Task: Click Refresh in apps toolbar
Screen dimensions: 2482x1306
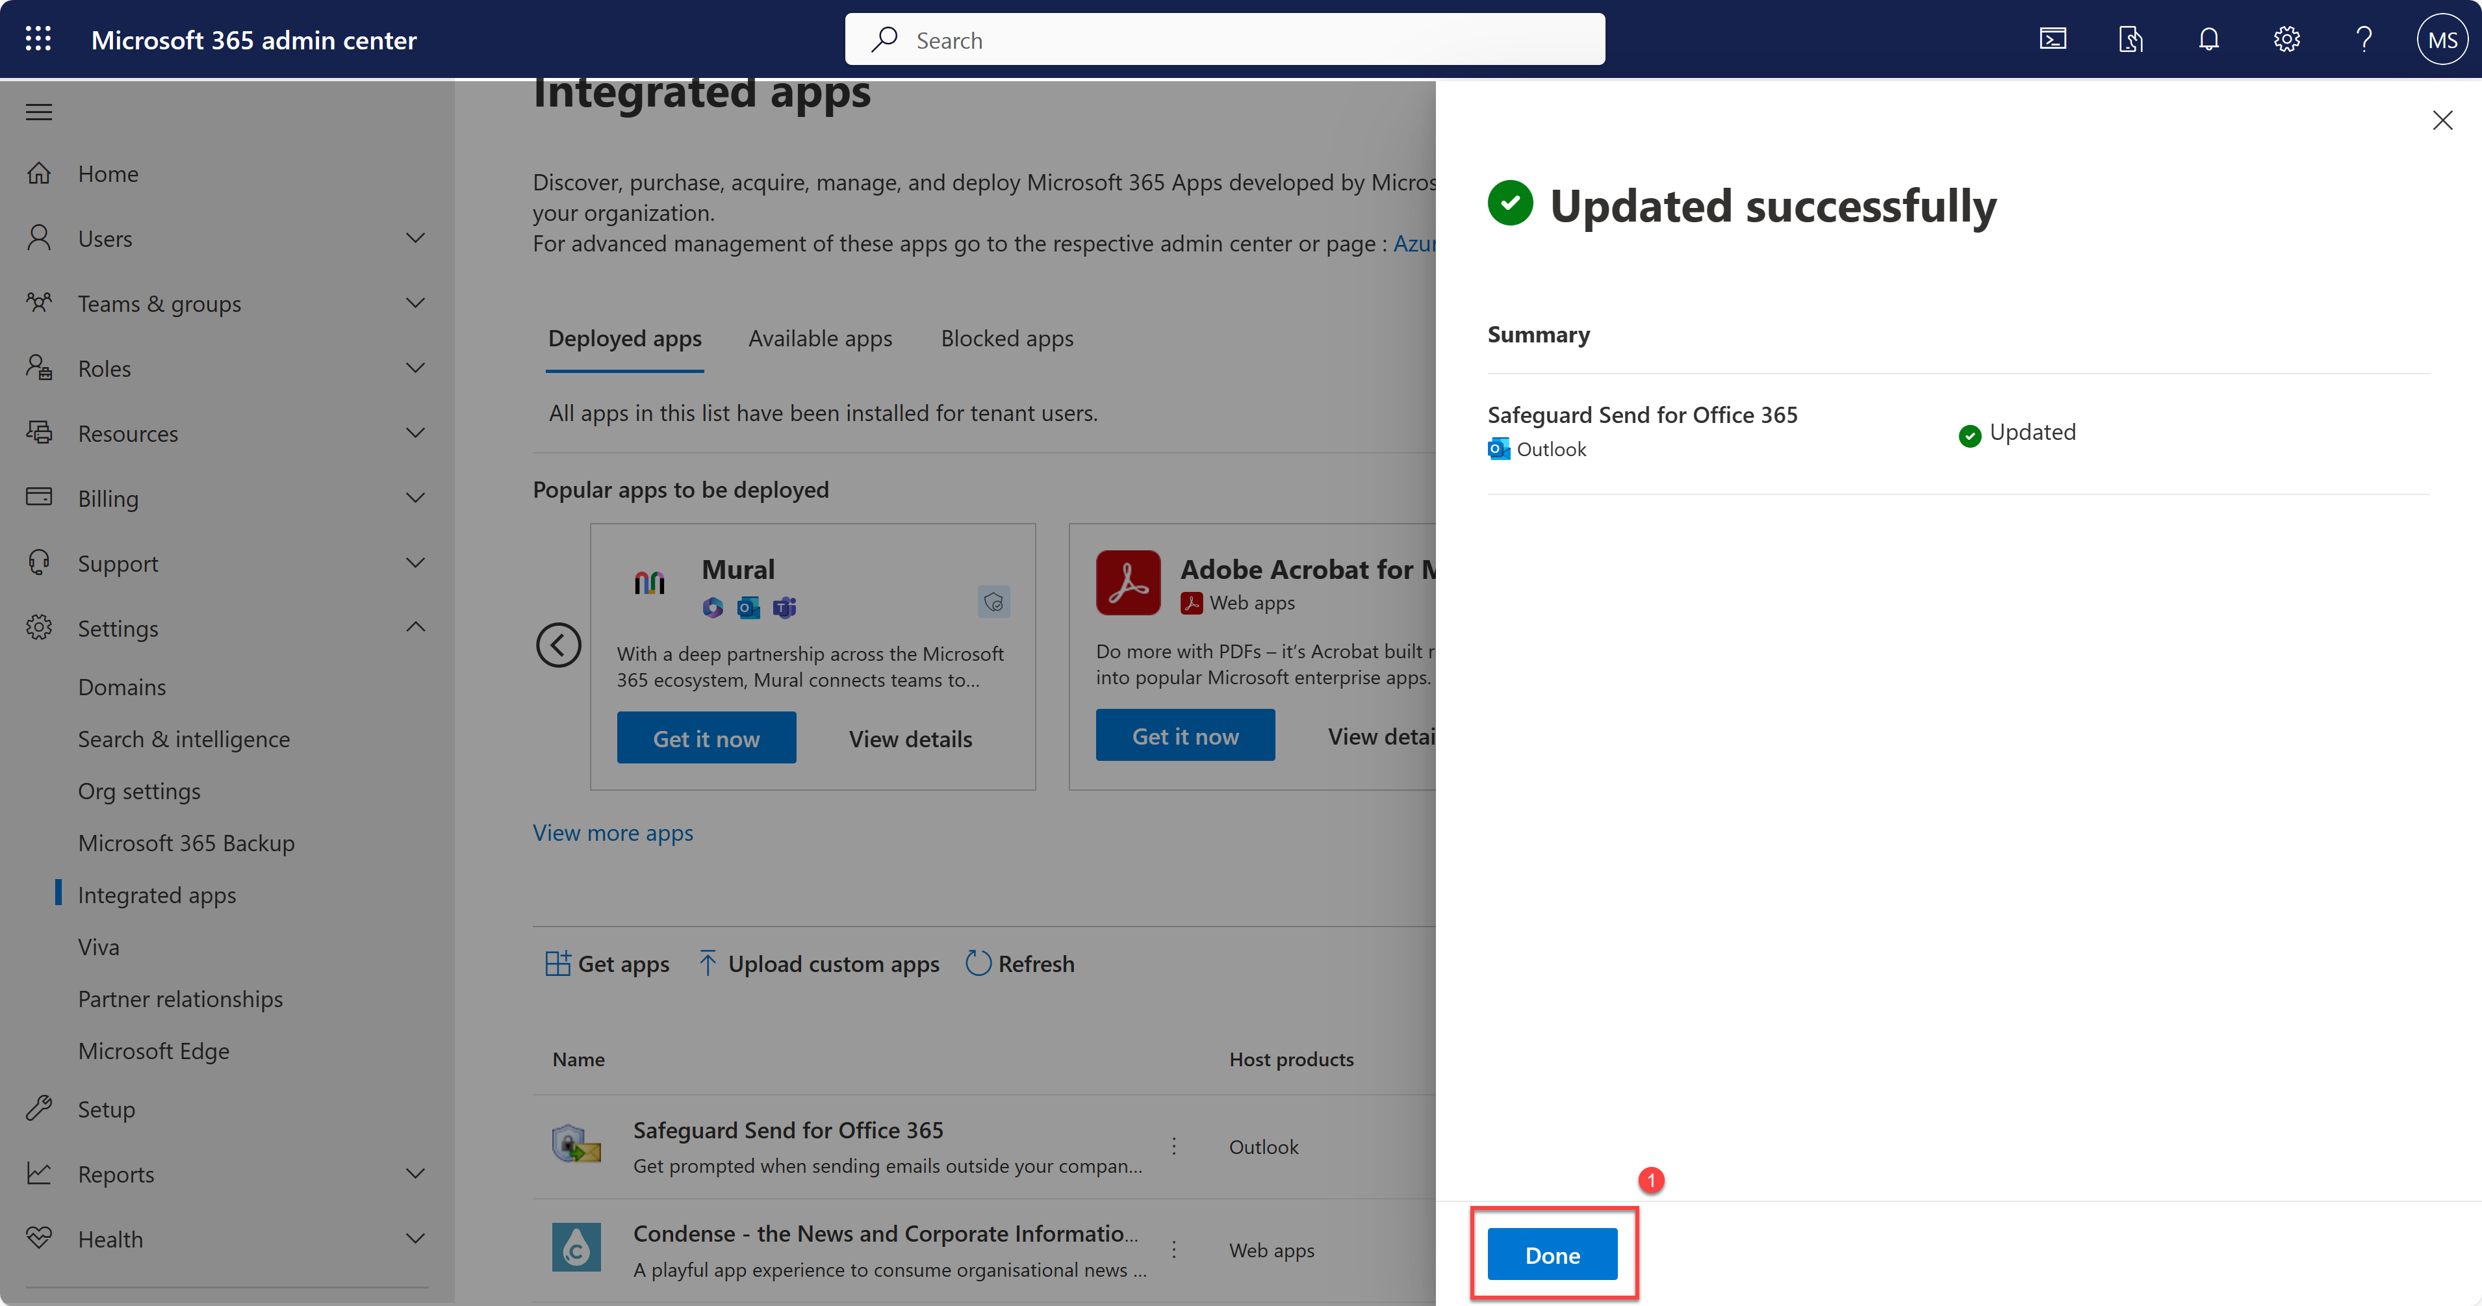Action: click(x=1019, y=964)
